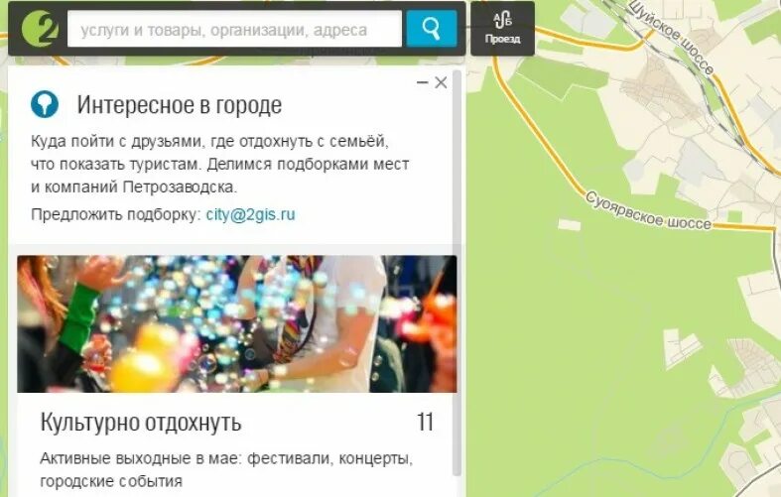Click the 11 places counter
781x497 pixels.
point(425,422)
